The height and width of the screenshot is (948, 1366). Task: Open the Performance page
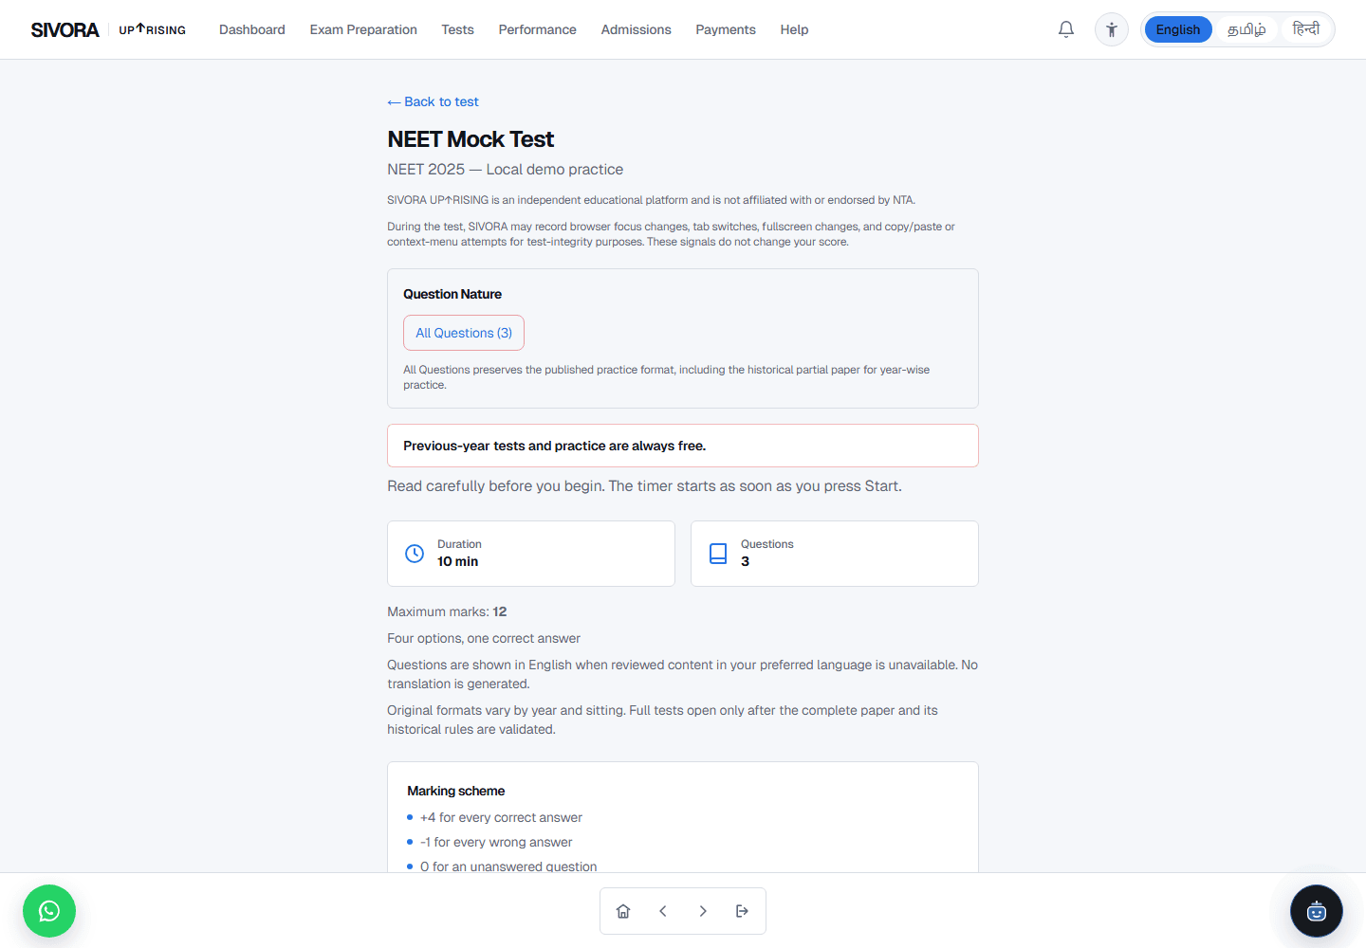click(538, 29)
